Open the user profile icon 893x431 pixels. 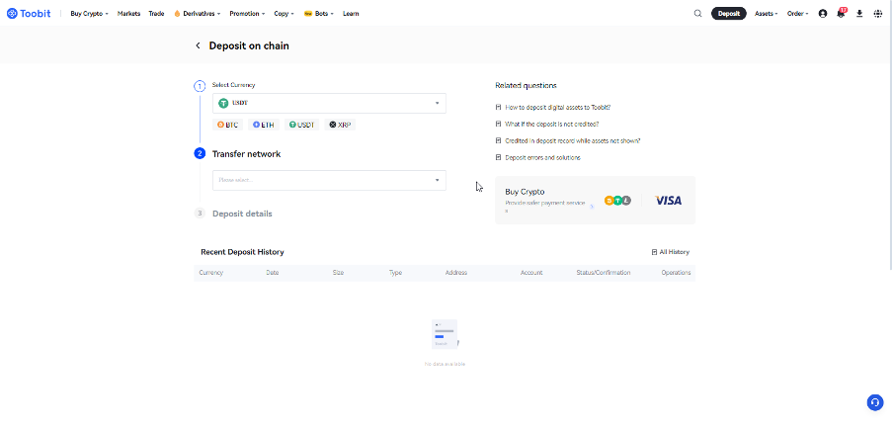pos(823,14)
